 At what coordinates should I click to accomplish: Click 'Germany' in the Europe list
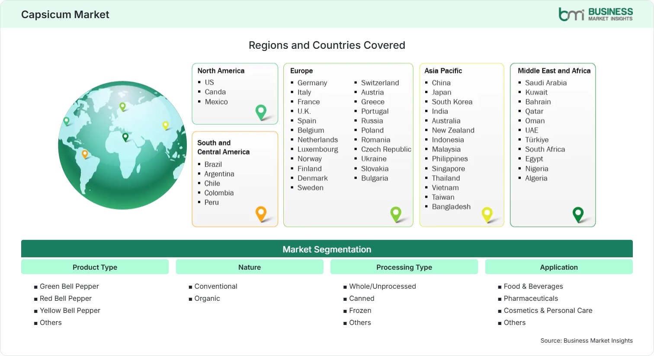[312, 83]
